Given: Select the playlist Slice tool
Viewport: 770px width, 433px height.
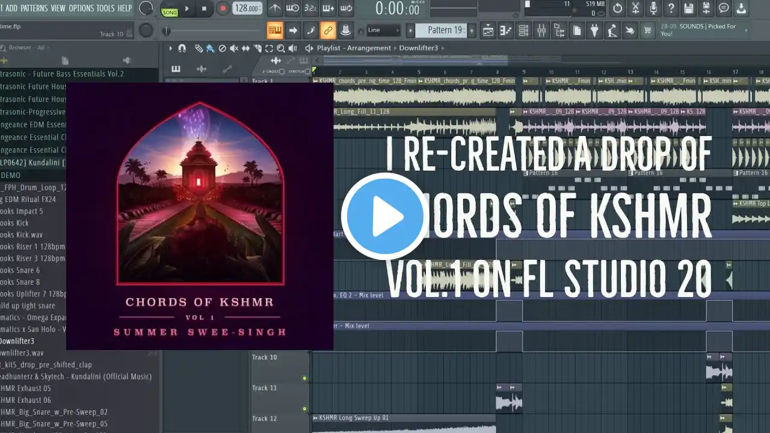Looking at the screenshot, I should tap(257, 49).
